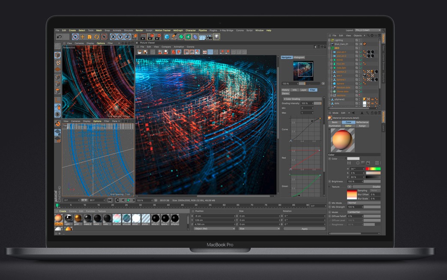Switch to the Histogram tab
The width and height of the screenshot is (447, 280).
click(299, 57)
